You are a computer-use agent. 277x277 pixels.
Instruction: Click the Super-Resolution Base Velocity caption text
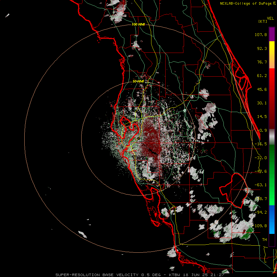click(139, 275)
